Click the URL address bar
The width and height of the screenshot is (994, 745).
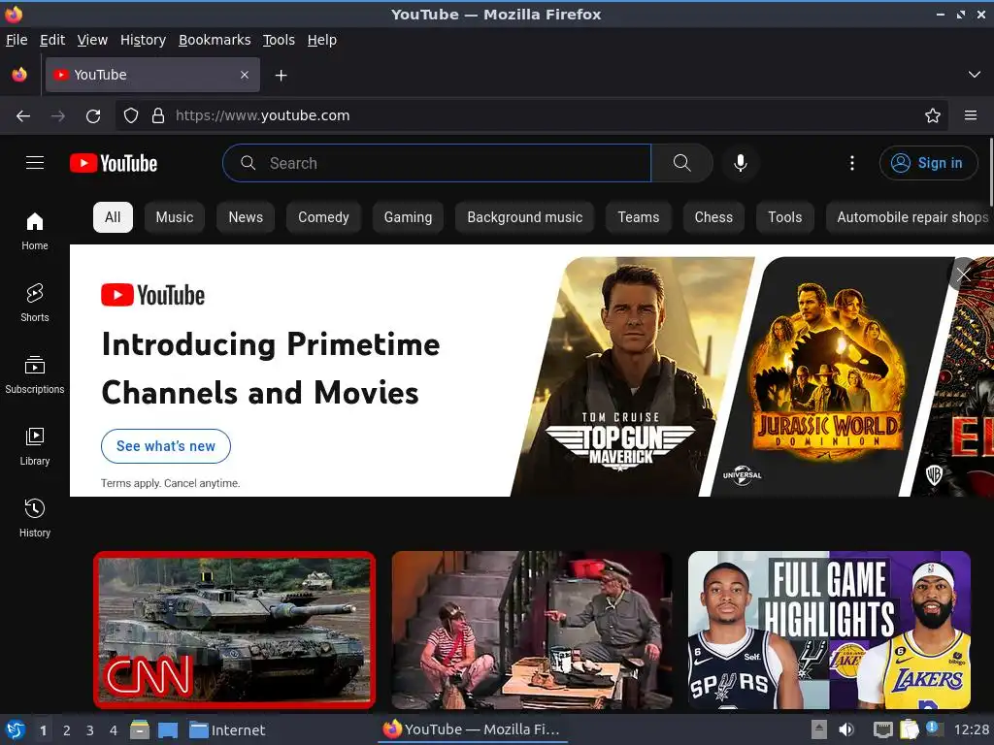531,115
